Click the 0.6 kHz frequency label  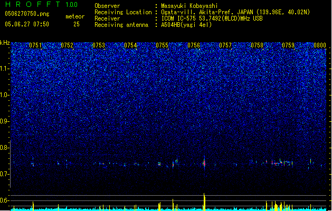[4, 200]
